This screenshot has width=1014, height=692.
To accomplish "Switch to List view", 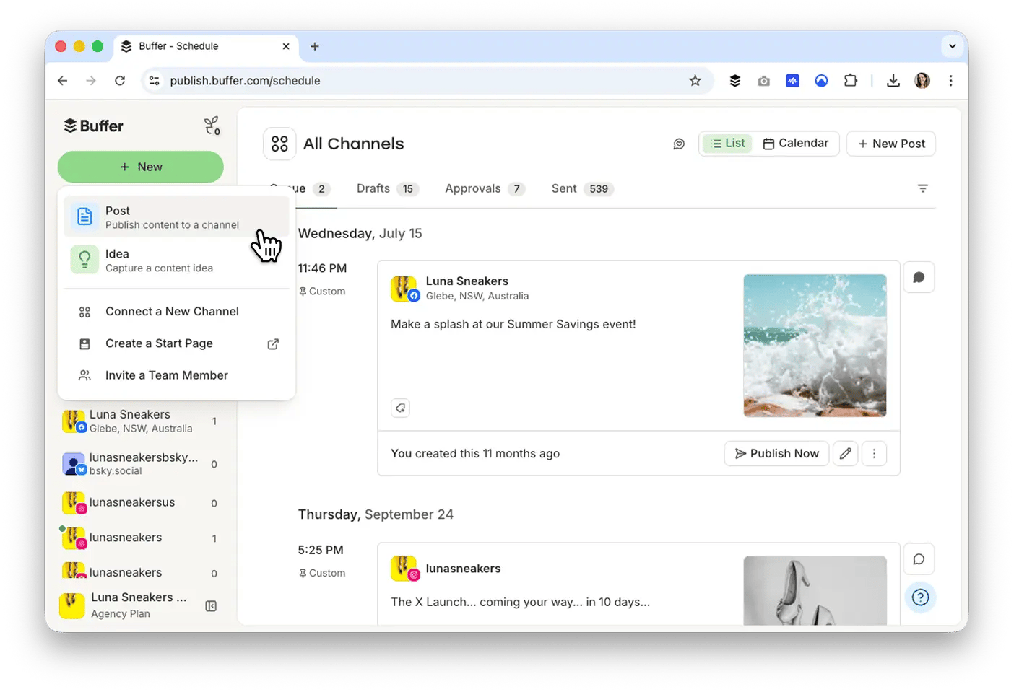I will coord(727,144).
